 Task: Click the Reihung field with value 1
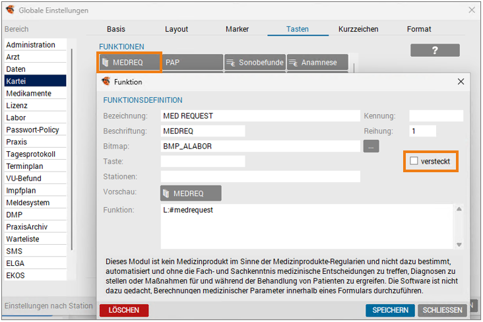point(422,131)
